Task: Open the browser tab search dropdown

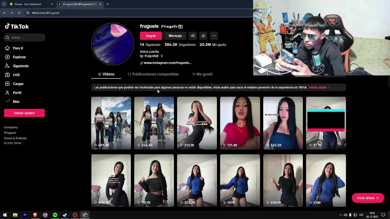Action: [x=4, y=4]
